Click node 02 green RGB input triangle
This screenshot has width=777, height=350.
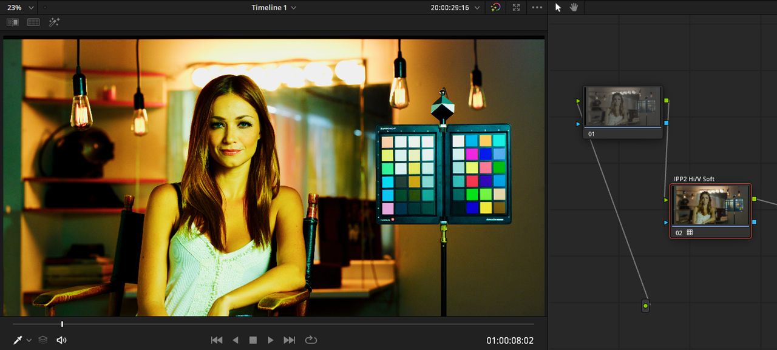point(666,200)
